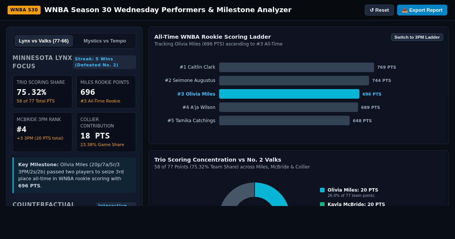Click the #5 Tamika Catchings label
This screenshot has height=239, width=455.
191,121
